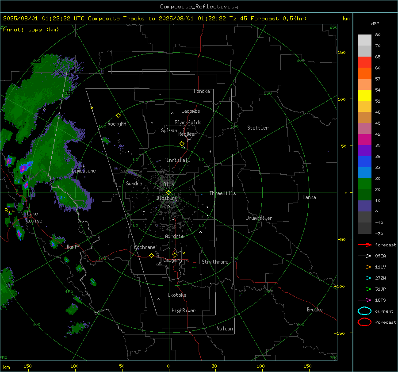Click the yellow diamond marker below Cochrane
398x372 pixels.
(x=151, y=255)
